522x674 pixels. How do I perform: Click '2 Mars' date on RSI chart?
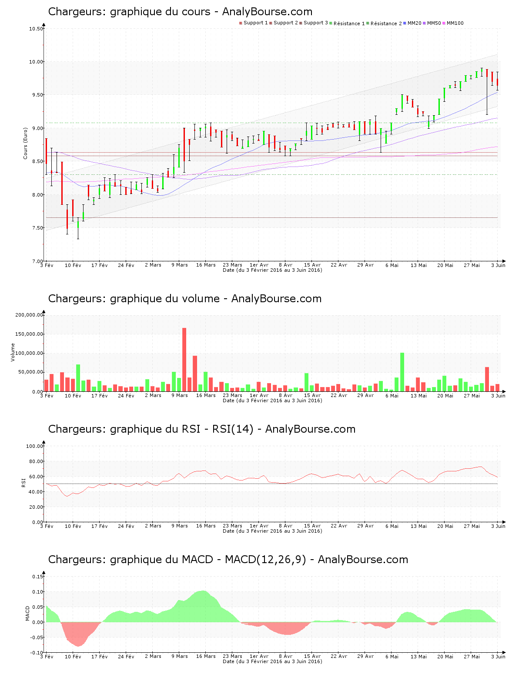(153, 526)
